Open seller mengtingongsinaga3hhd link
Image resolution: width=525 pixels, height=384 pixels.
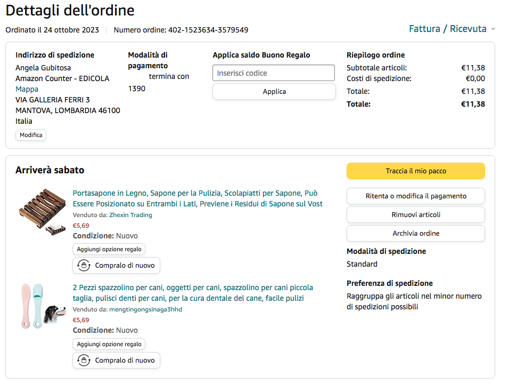pyautogui.click(x=145, y=309)
